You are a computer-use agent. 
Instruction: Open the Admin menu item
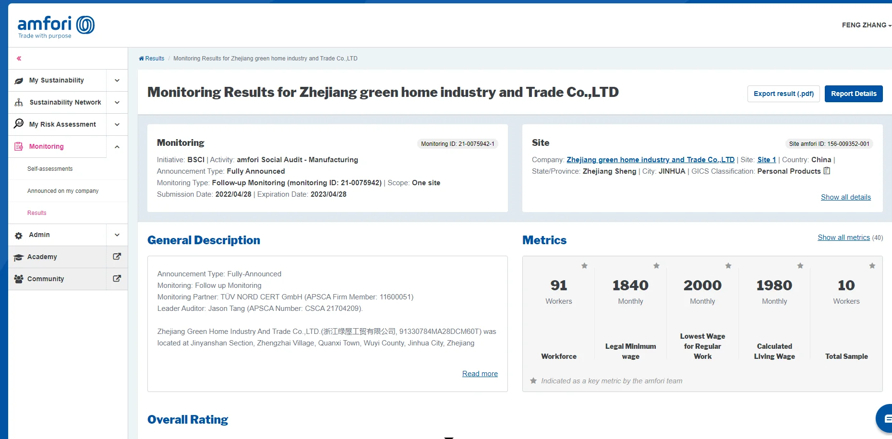[57, 235]
